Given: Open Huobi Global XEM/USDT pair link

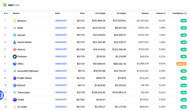Looking at the screenshot, I should pos(61,42).
